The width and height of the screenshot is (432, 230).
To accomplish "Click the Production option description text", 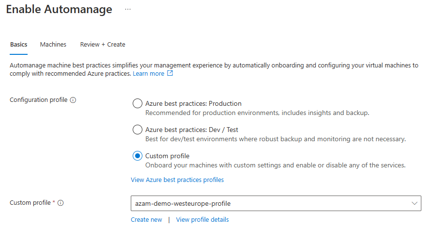I will click(257, 113).
